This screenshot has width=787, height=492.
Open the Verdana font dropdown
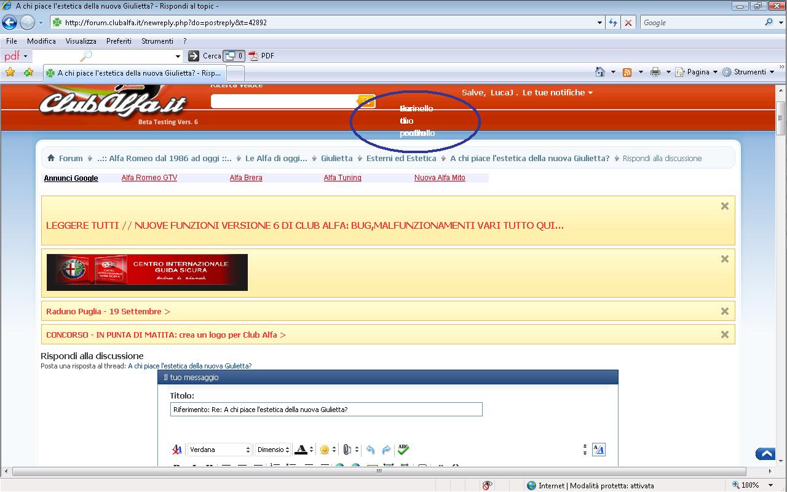click(x=219, y=450)
